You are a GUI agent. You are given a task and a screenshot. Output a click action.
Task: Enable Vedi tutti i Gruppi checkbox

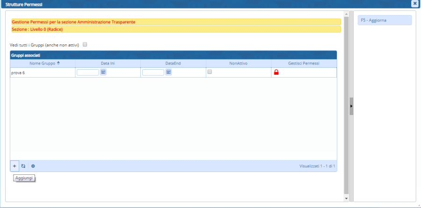(x=85, y=45)
